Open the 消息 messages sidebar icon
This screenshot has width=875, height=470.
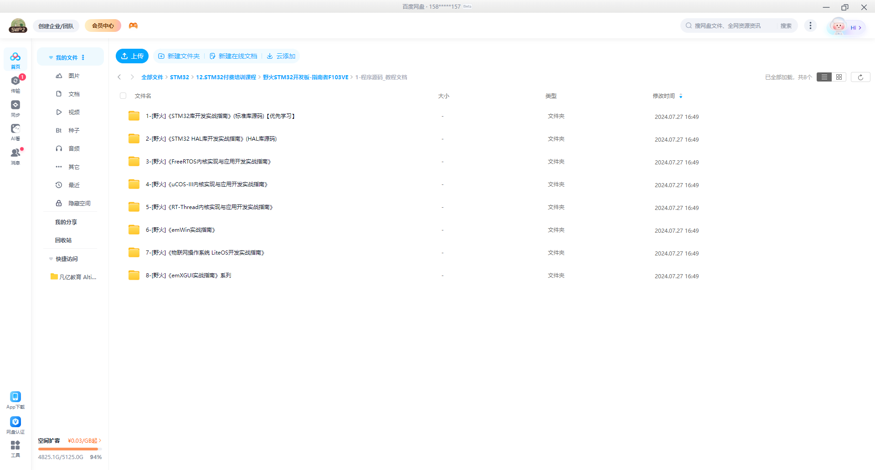pyautogui.click(x=15, y=156)
